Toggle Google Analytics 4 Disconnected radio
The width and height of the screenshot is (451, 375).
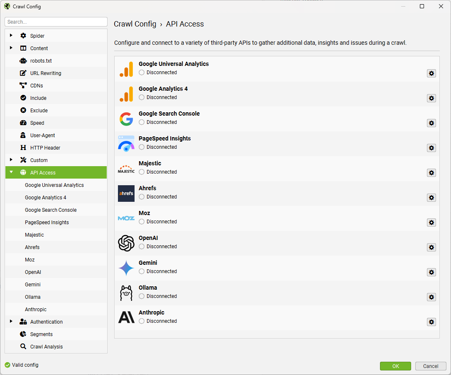(142, 97)
